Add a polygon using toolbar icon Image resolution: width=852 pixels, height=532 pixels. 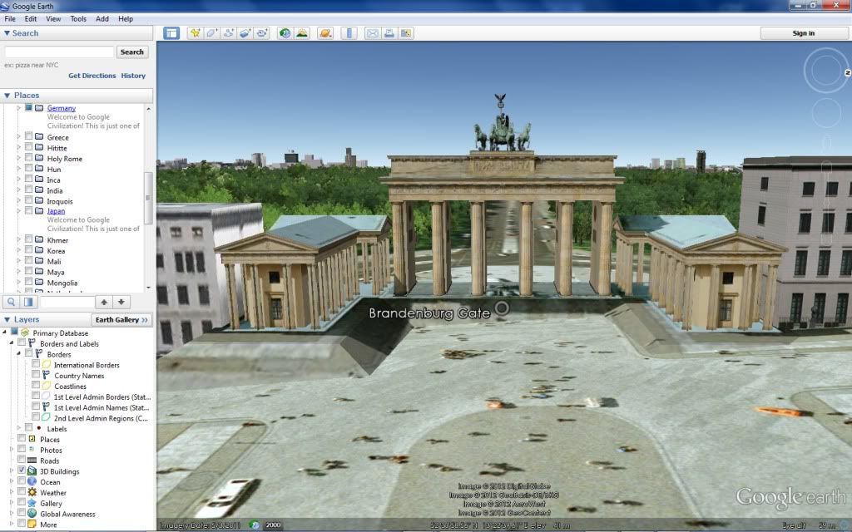click(212, 33)
